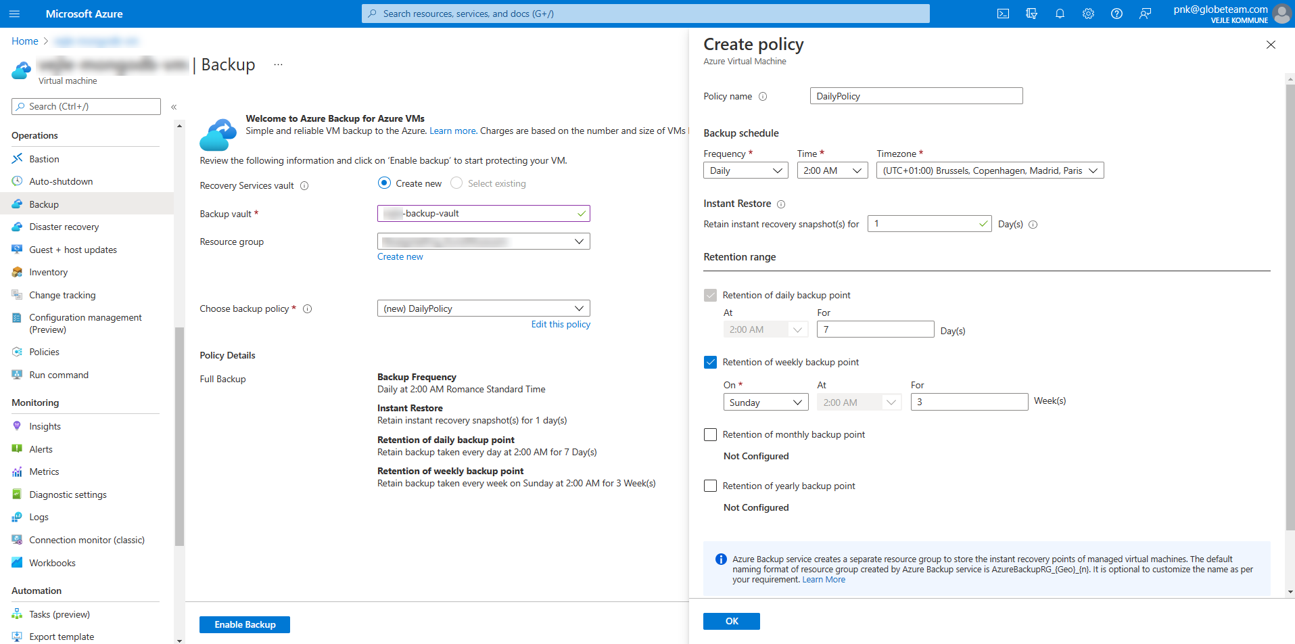Viewport: 1295px width, 644px height.
Task: Open the user account avatar
Action: tap(1281, 14)
